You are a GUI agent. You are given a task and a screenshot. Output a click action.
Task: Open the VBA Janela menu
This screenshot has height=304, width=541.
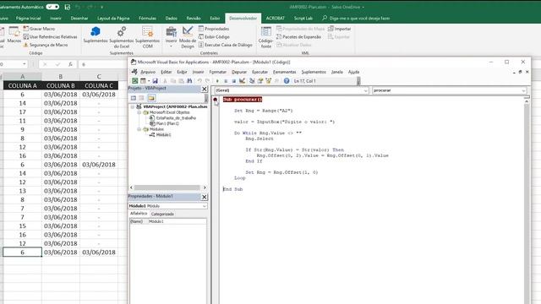pos(337,72)
